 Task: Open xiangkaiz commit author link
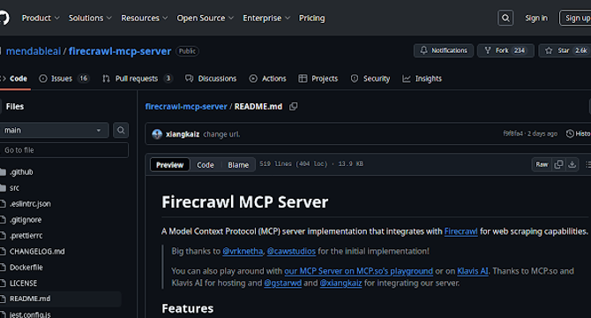(183, 134)
